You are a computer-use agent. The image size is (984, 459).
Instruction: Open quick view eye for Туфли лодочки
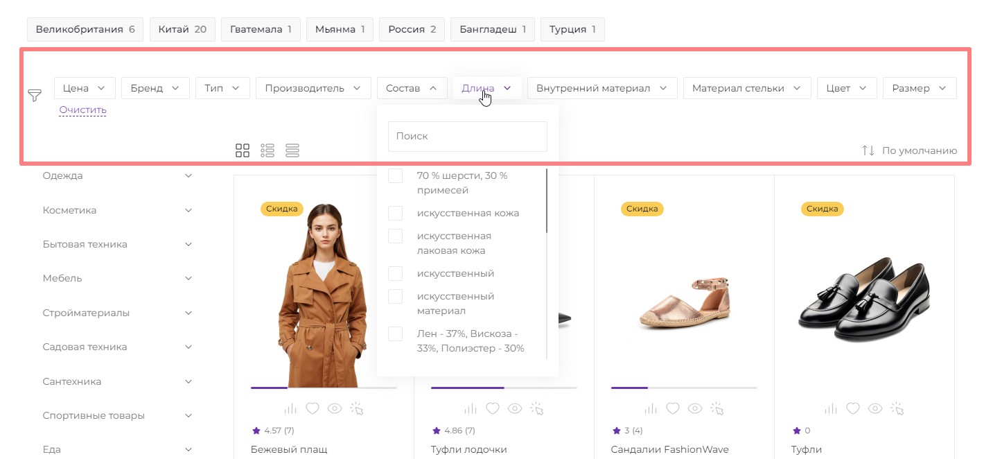(515, 408)
